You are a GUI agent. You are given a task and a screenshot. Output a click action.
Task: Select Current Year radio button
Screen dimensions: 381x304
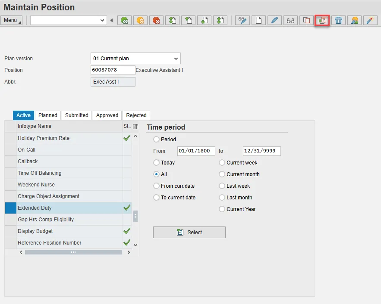pos(222,209)
